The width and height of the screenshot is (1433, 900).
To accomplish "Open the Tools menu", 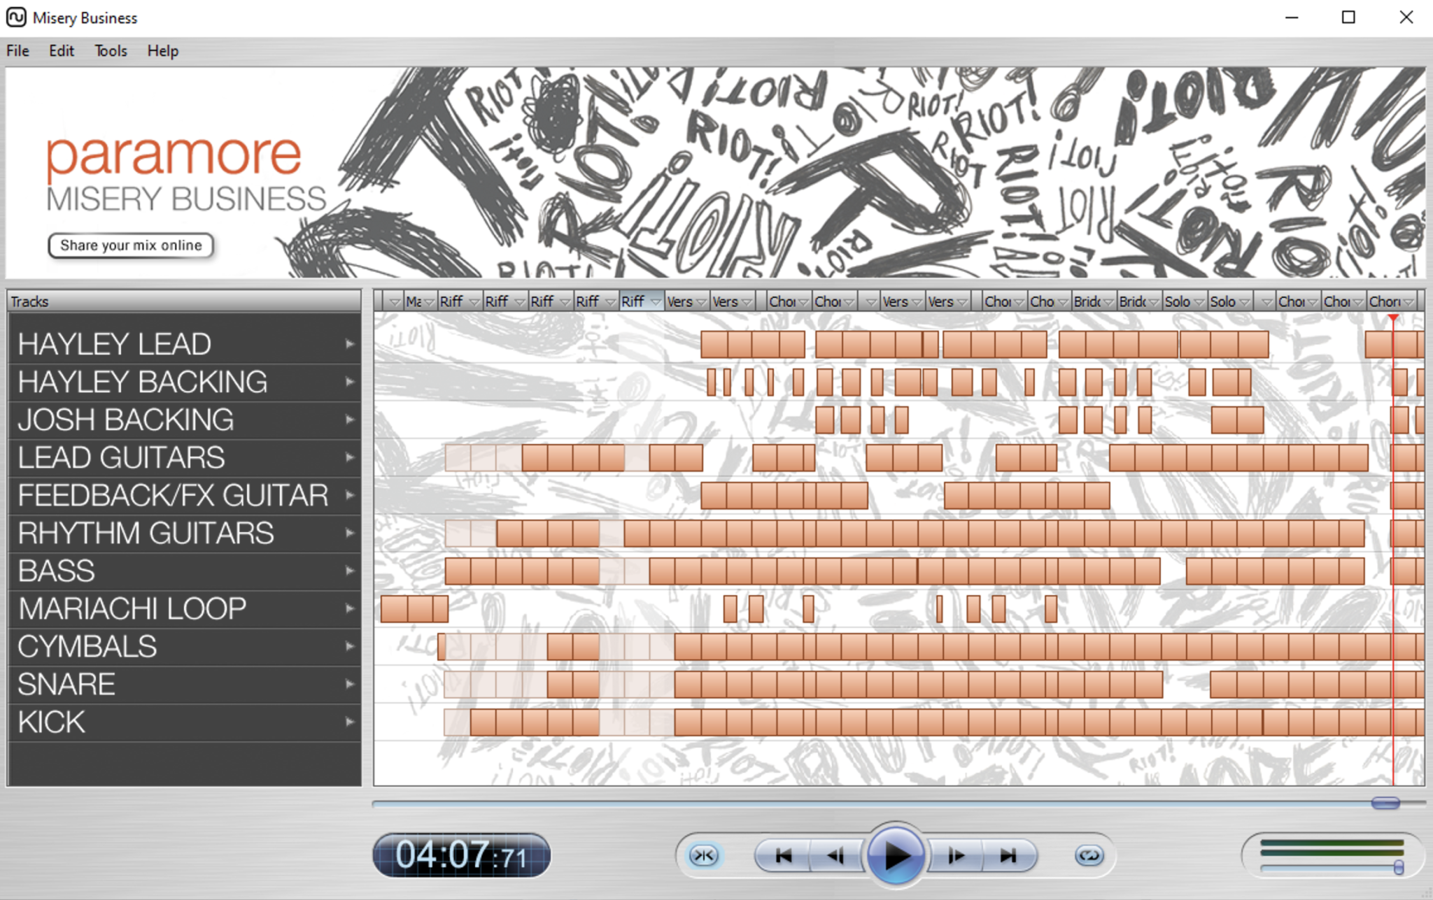I will (x=111, y=51).
